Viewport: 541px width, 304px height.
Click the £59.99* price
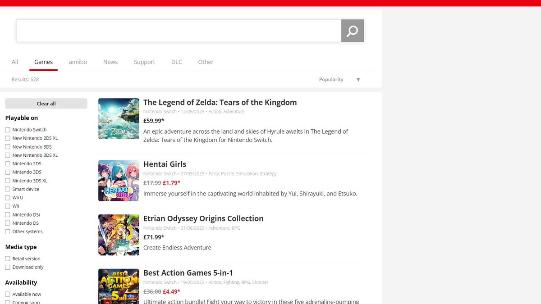click(154, 121)
